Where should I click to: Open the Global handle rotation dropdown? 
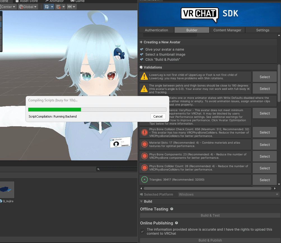click(28, 7)
